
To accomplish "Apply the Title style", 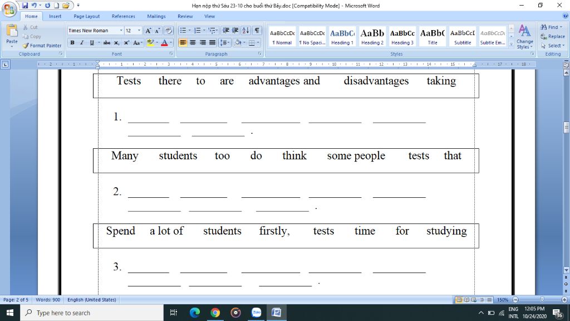I will click(x=433, y=36).
